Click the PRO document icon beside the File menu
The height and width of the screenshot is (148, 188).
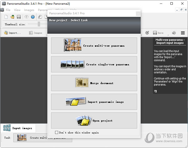2,10
